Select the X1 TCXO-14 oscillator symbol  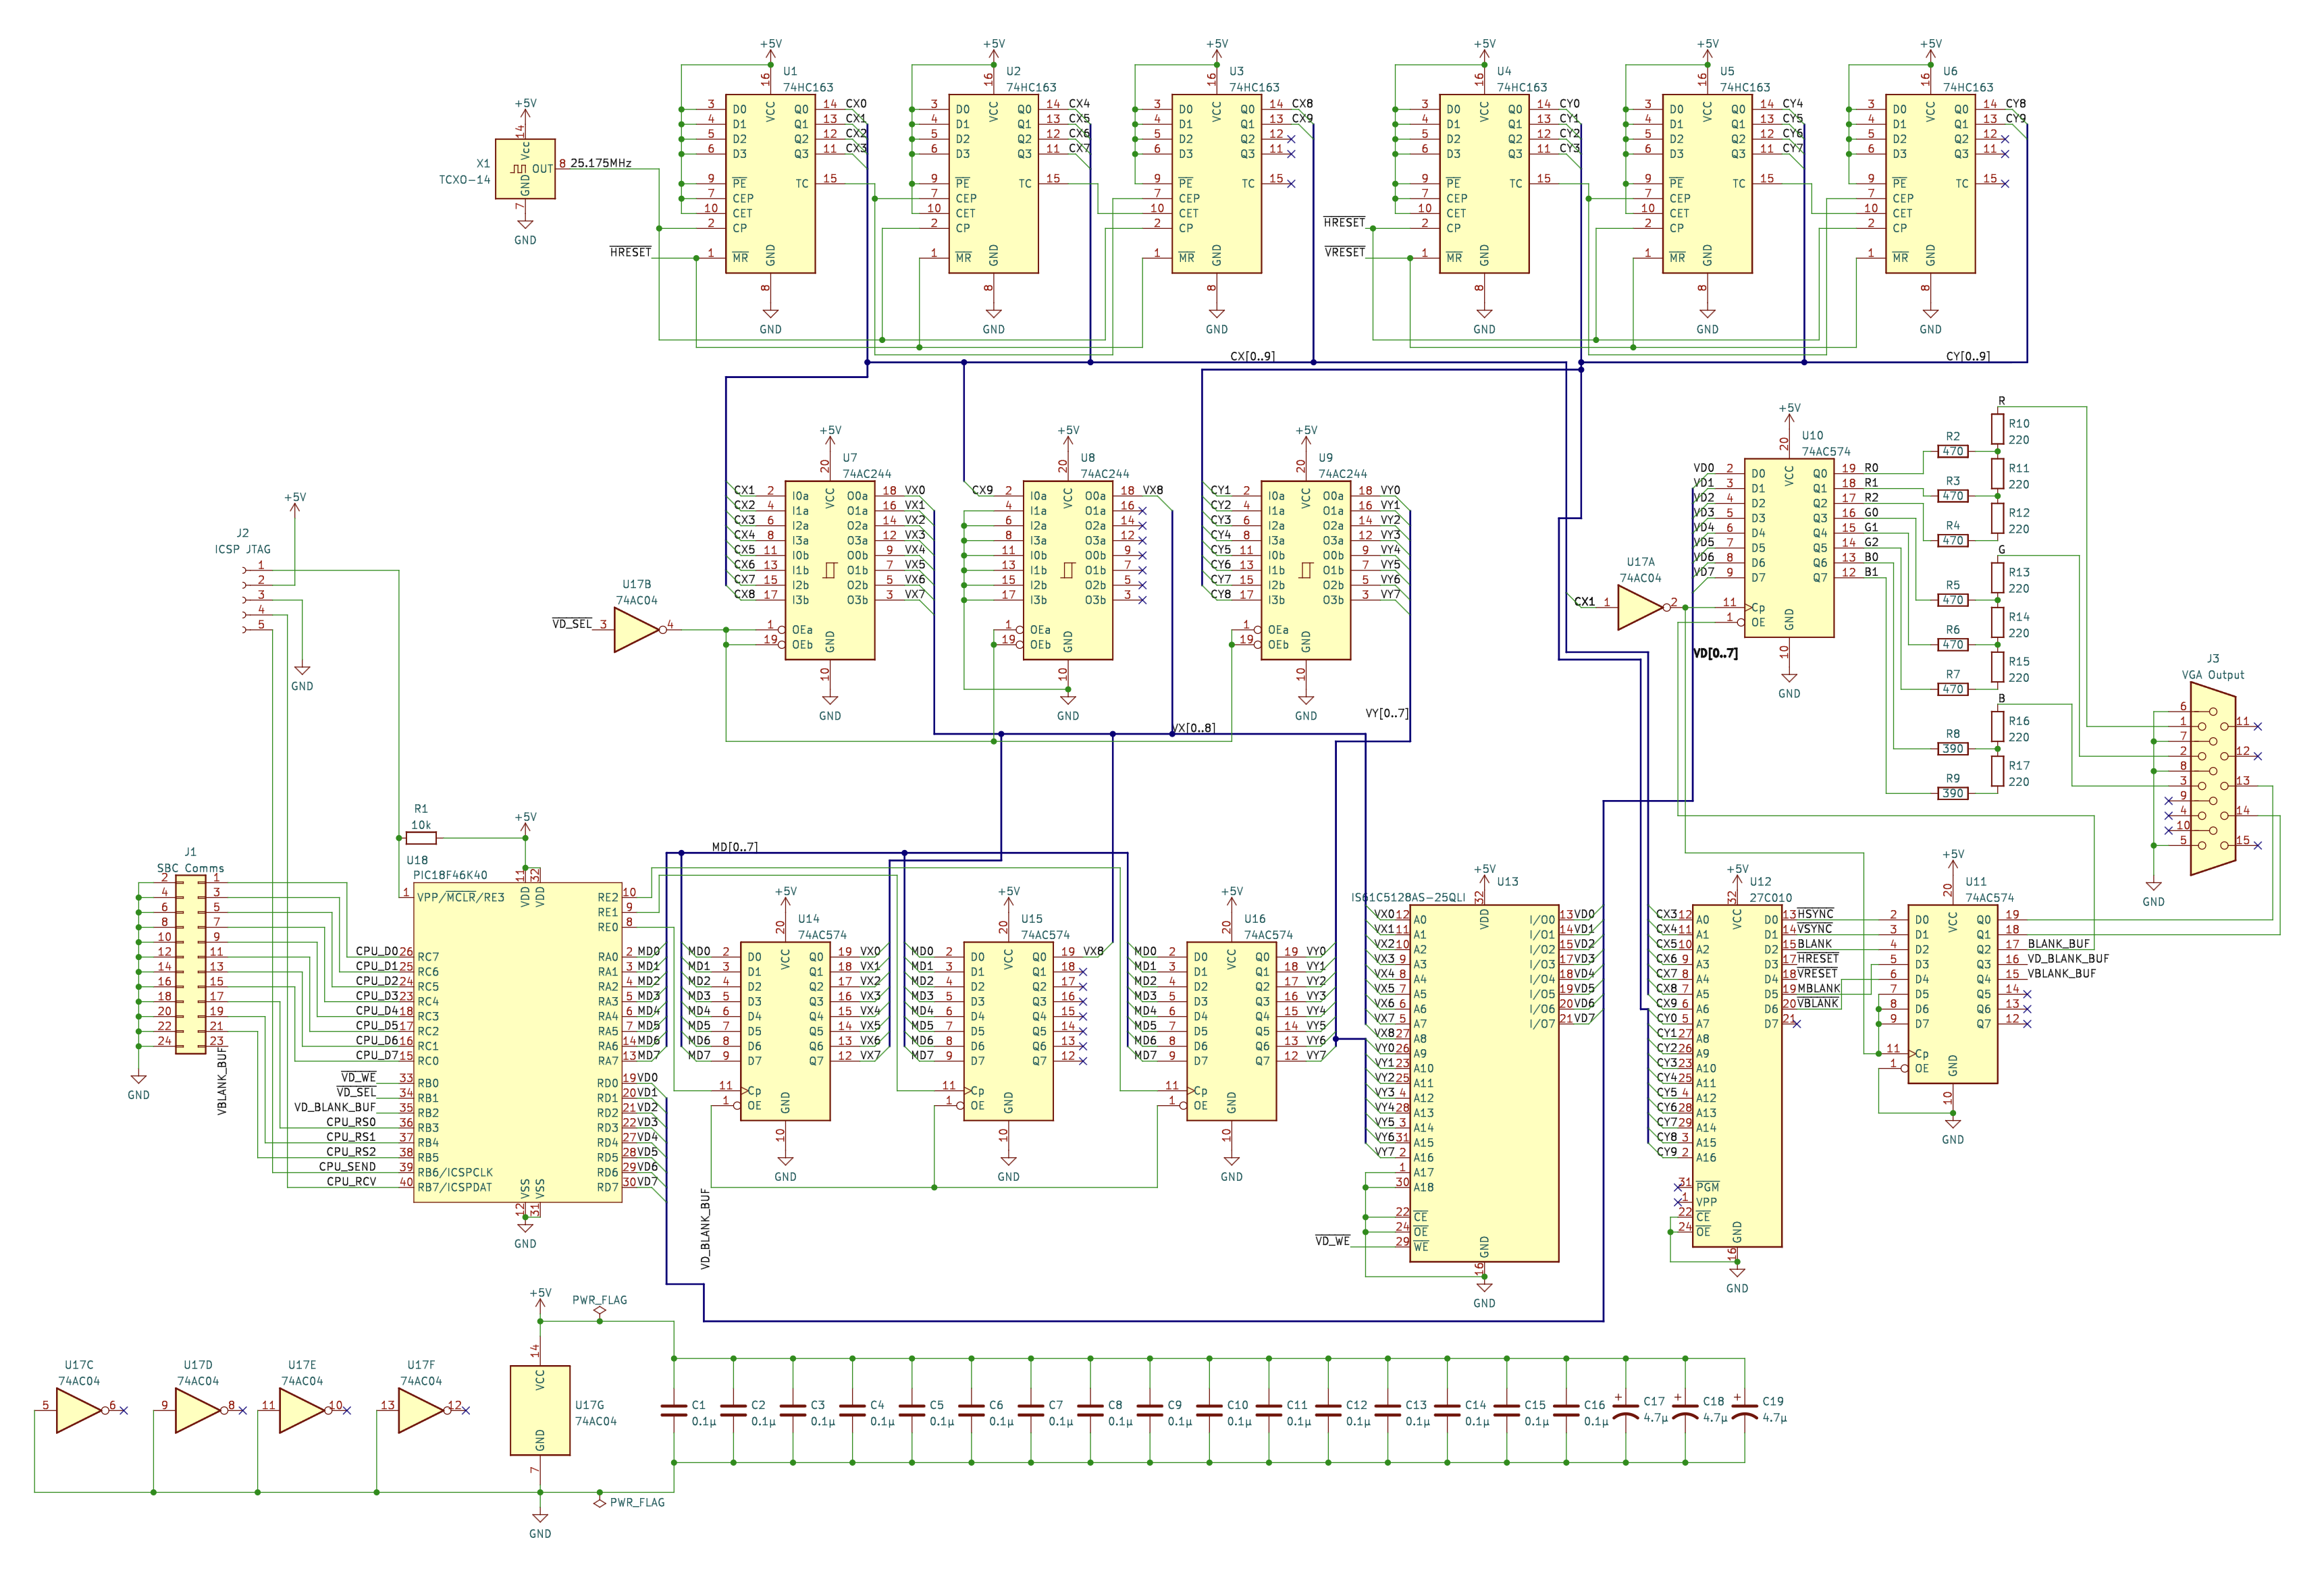pos(525,169)
